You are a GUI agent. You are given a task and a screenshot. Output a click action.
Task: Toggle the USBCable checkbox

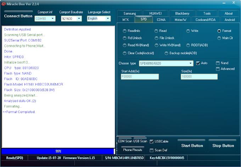point(152,141)
